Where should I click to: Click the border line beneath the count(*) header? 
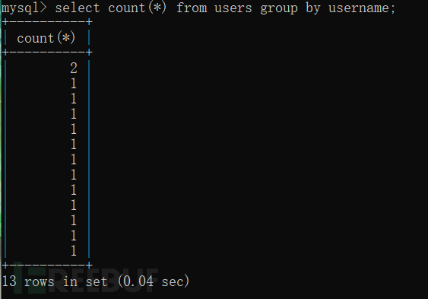tap(47, 52)
